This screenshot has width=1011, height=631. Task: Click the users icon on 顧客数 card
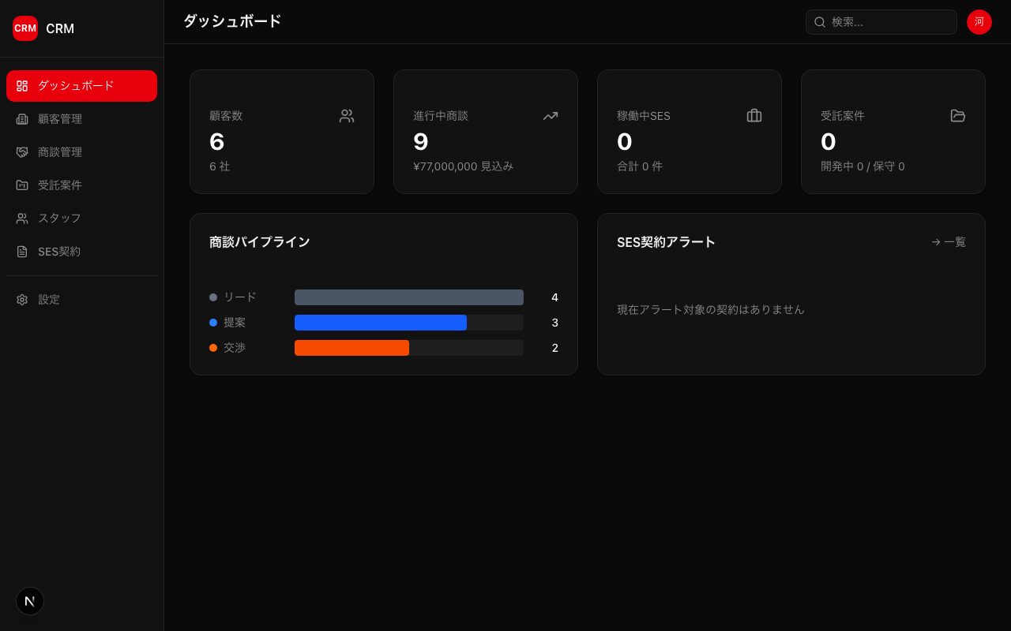[x=347, y=116]
